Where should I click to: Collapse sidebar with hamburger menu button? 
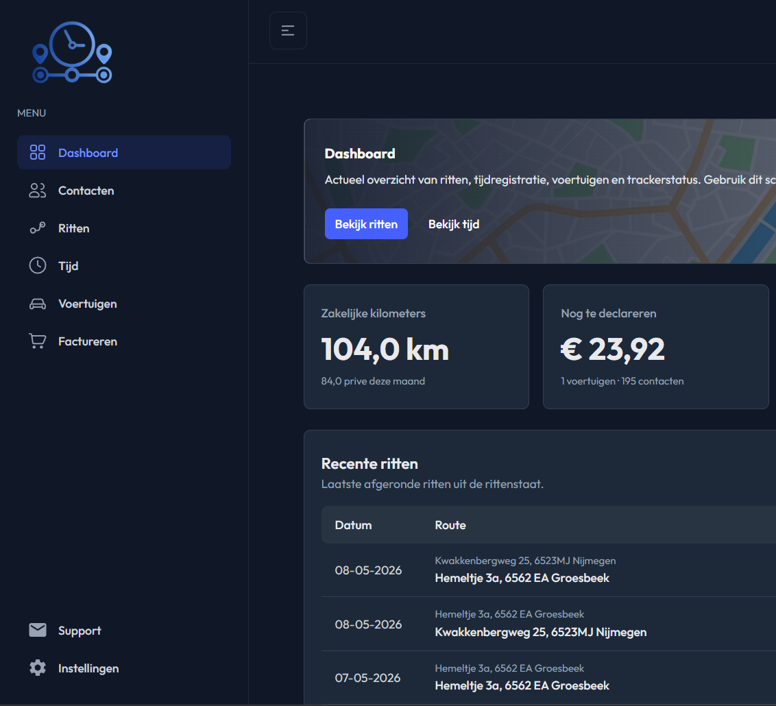click(x=288, y=31)
